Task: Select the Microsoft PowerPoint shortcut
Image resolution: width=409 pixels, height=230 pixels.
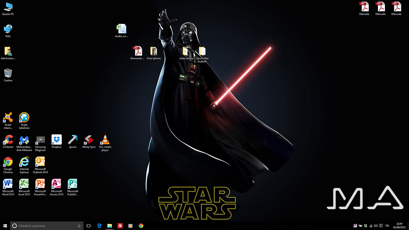Action: pyautogui.click(x=40, y=188)
